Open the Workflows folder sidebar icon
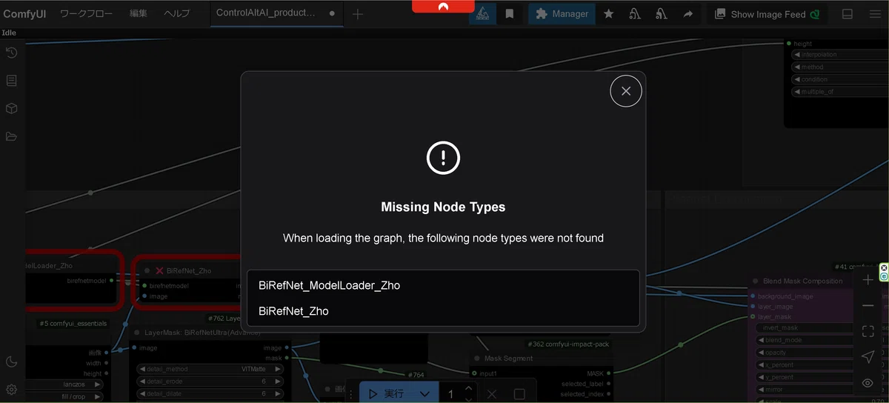Viewport: 889px width, 403px height. (x=11, y=136)
